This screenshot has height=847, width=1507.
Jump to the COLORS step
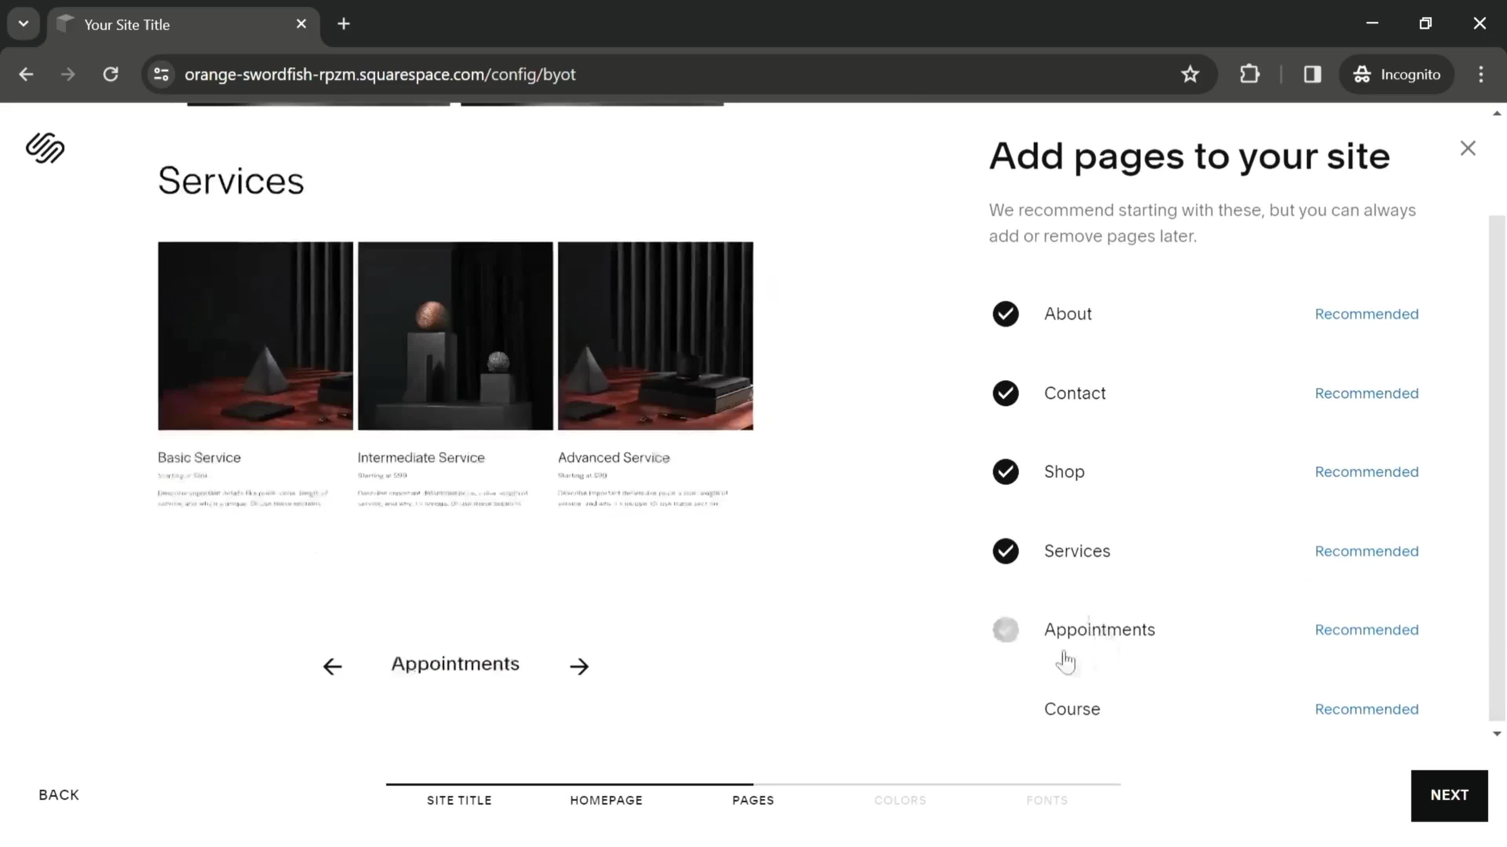pyautogui.click(x=900, y=800)
